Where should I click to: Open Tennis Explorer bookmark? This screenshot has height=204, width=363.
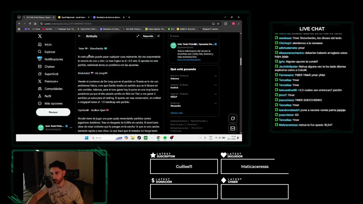point(155,29)
